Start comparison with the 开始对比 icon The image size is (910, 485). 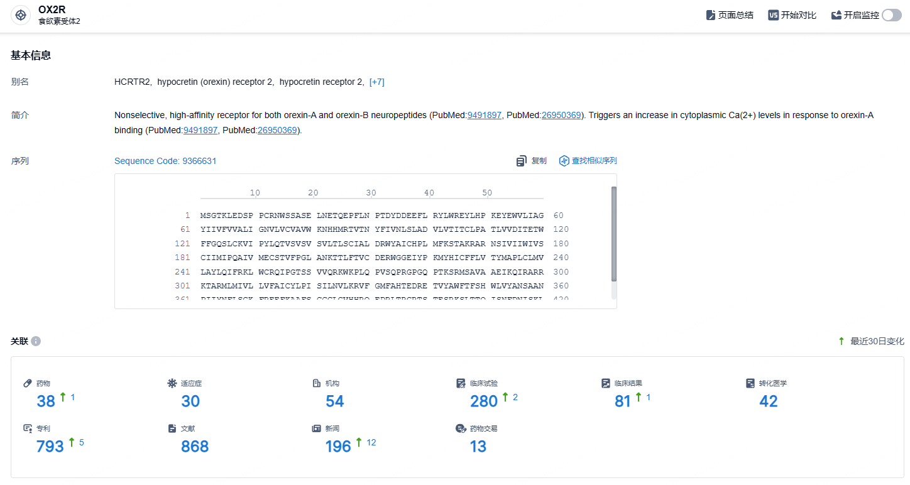click(x=774, y=15)
